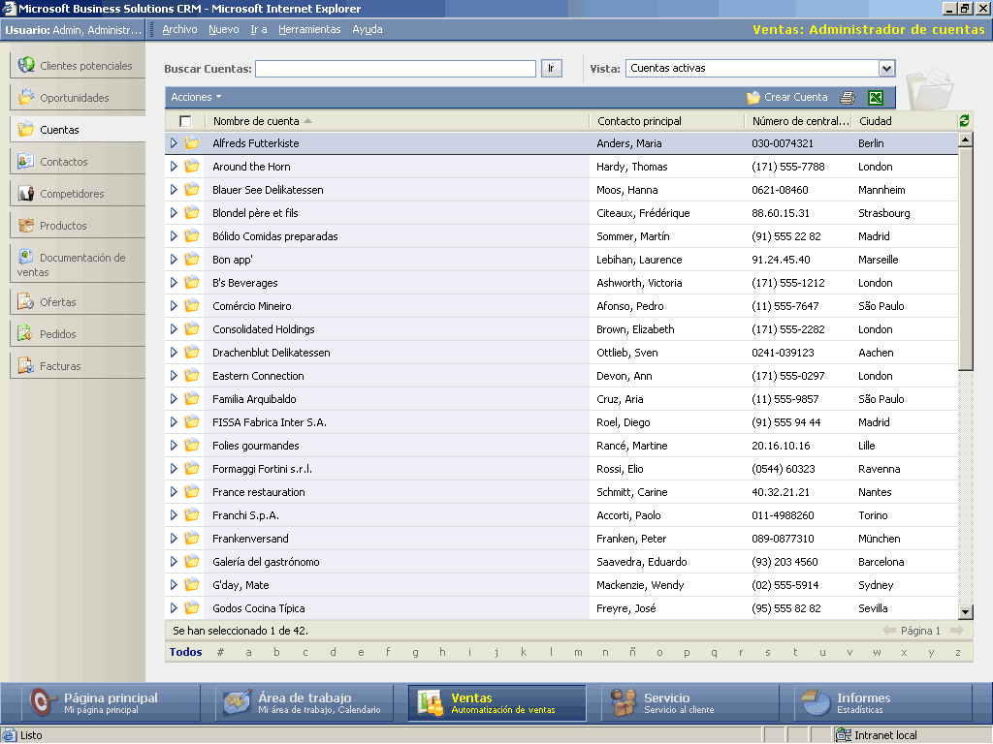Expand the B's Beverages row
Viewport: 993px width, 744px height.
click(174, 283)
